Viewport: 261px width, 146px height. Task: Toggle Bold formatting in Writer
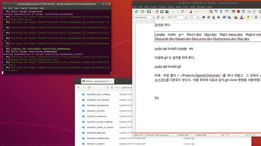coord(203,17)
